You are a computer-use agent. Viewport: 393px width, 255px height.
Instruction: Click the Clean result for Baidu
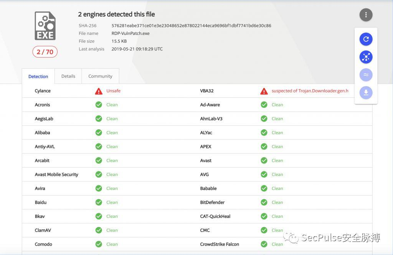(x=112, y=202)
